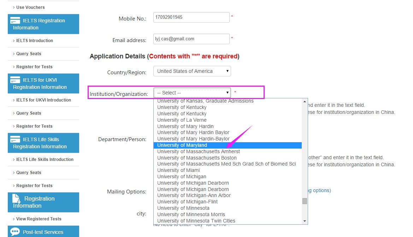Choose the option reading exactly University of Minnesota
413x237 pixels.
pos(228,208)
